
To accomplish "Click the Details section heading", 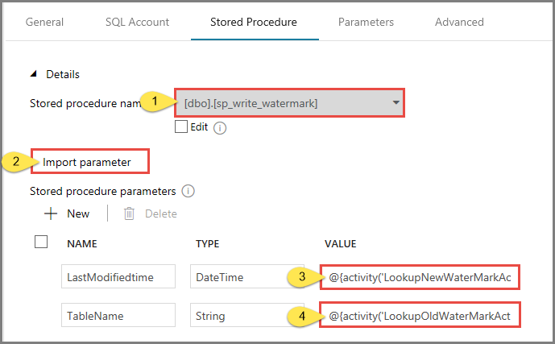I will click(63, 74).
